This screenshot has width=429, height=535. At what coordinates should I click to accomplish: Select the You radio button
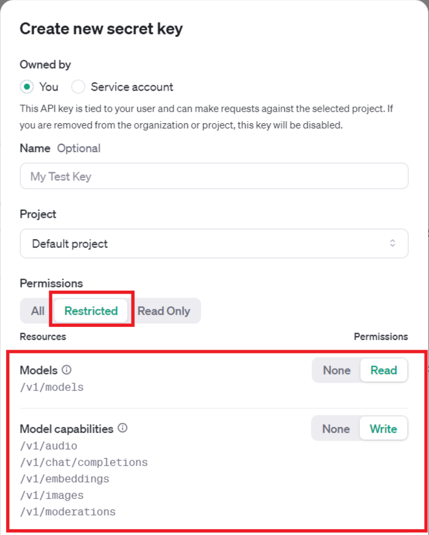coord(27,87)
